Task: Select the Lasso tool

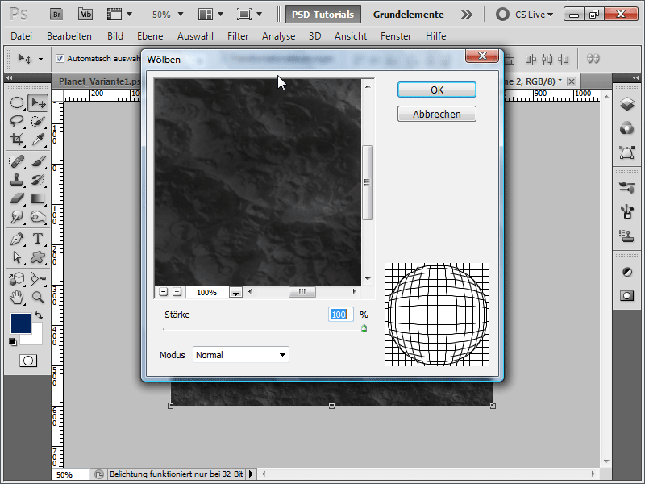Action: coord(16,121)
